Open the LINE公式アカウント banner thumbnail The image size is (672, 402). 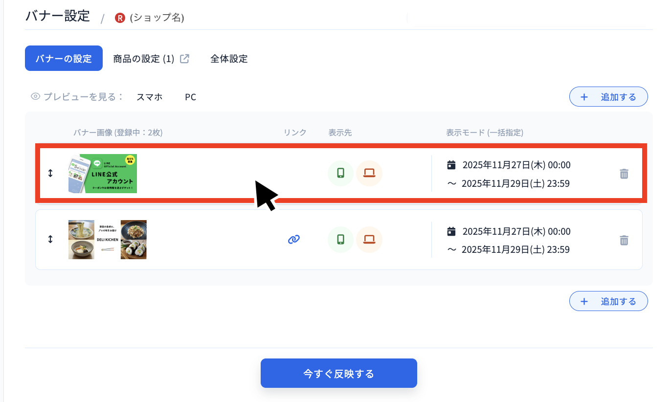[103, 174]
